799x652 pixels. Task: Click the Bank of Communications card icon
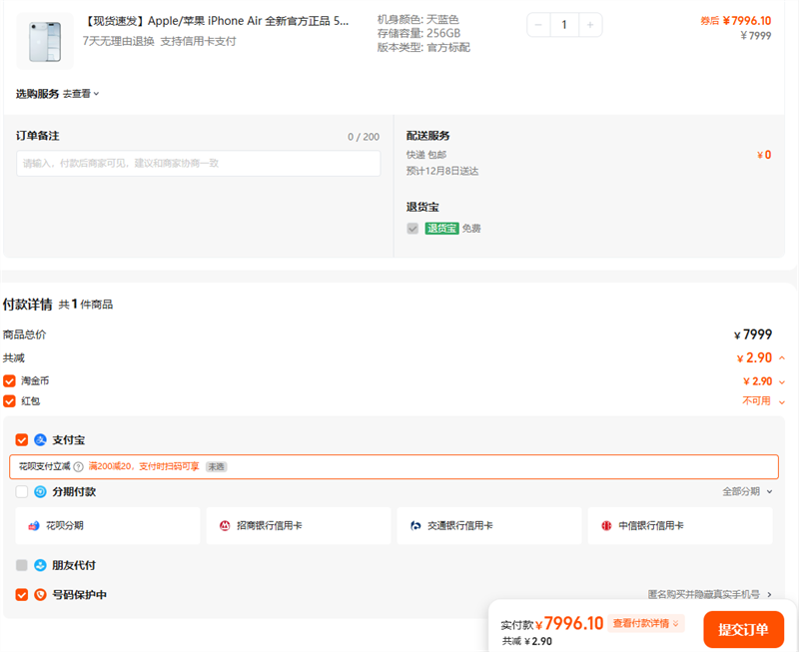coord(415,526)
